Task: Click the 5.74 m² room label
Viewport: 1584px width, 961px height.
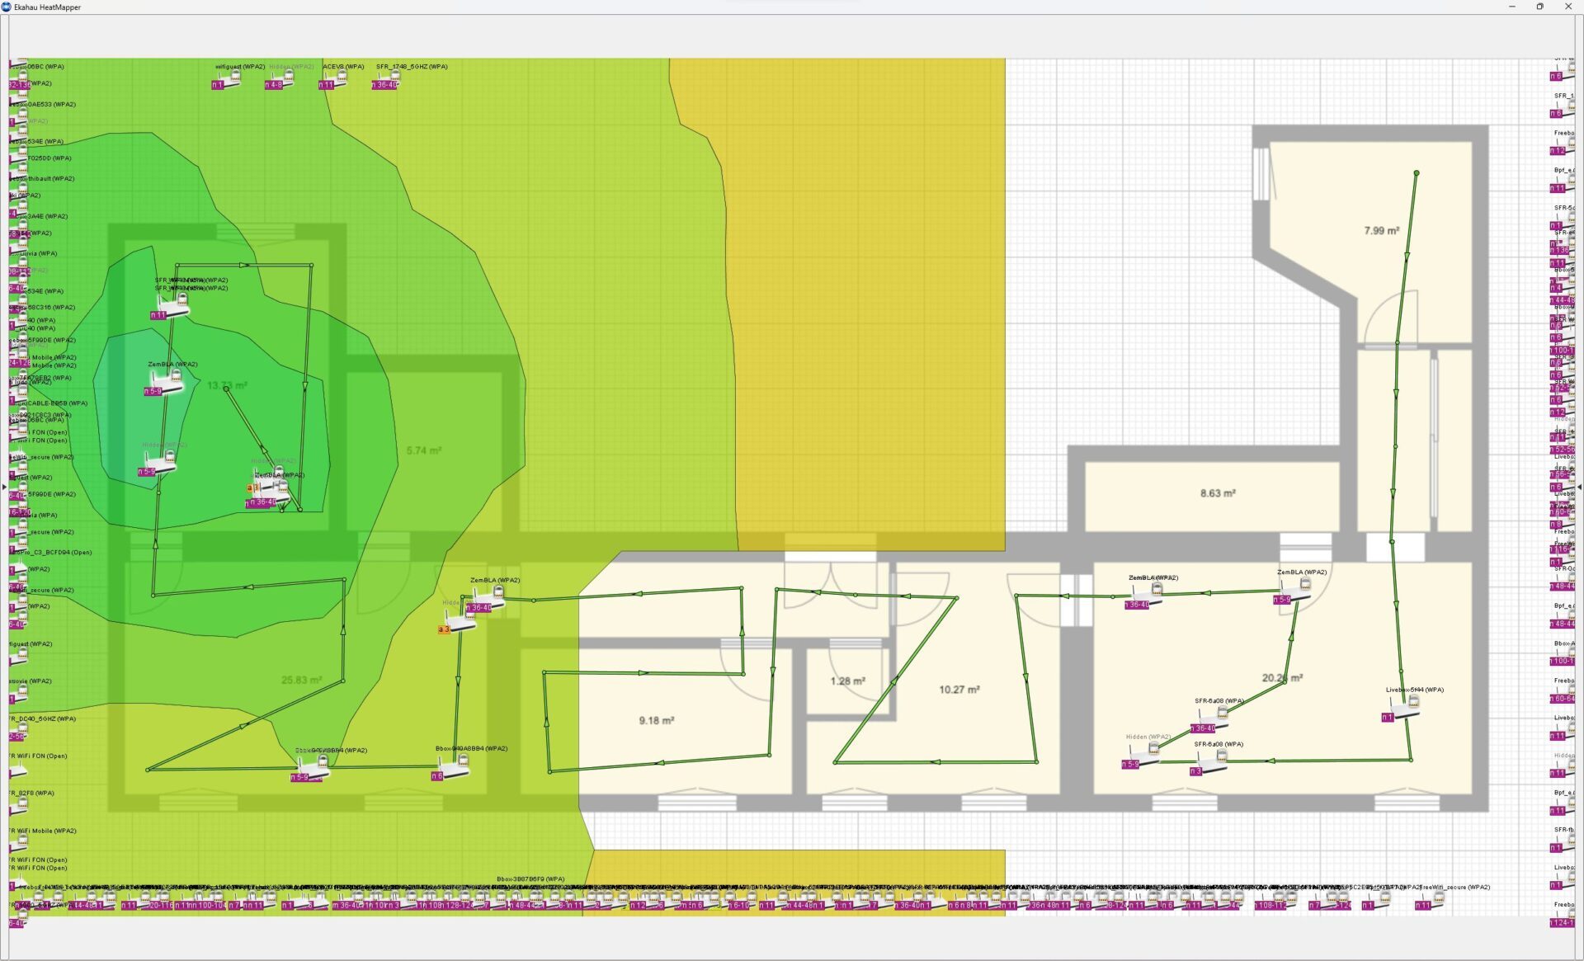Action: 423,450
